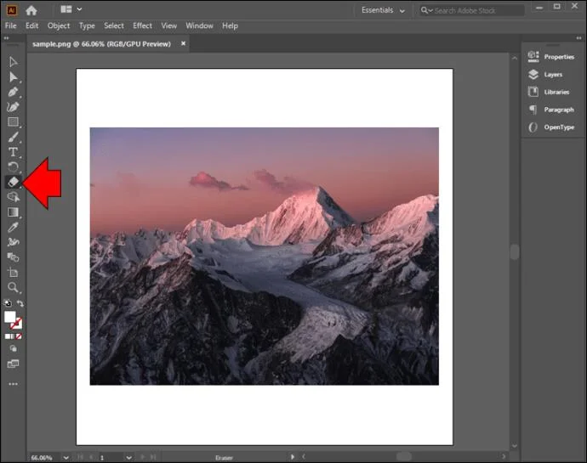Change the screen mode
This screenshot has width=587, height=463.
pos(13,364)
